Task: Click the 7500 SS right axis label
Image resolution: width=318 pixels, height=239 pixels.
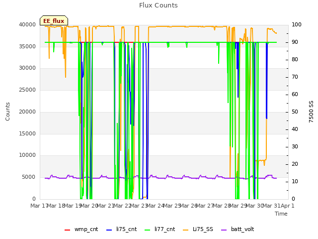Action: click(x=311, y=112)
